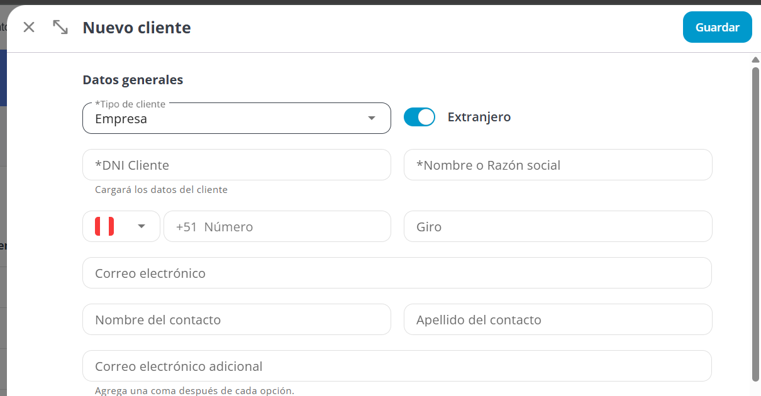Close the Nuevo cliente dialog
This screenshot has height=396, width=761.
pos(29,27)
